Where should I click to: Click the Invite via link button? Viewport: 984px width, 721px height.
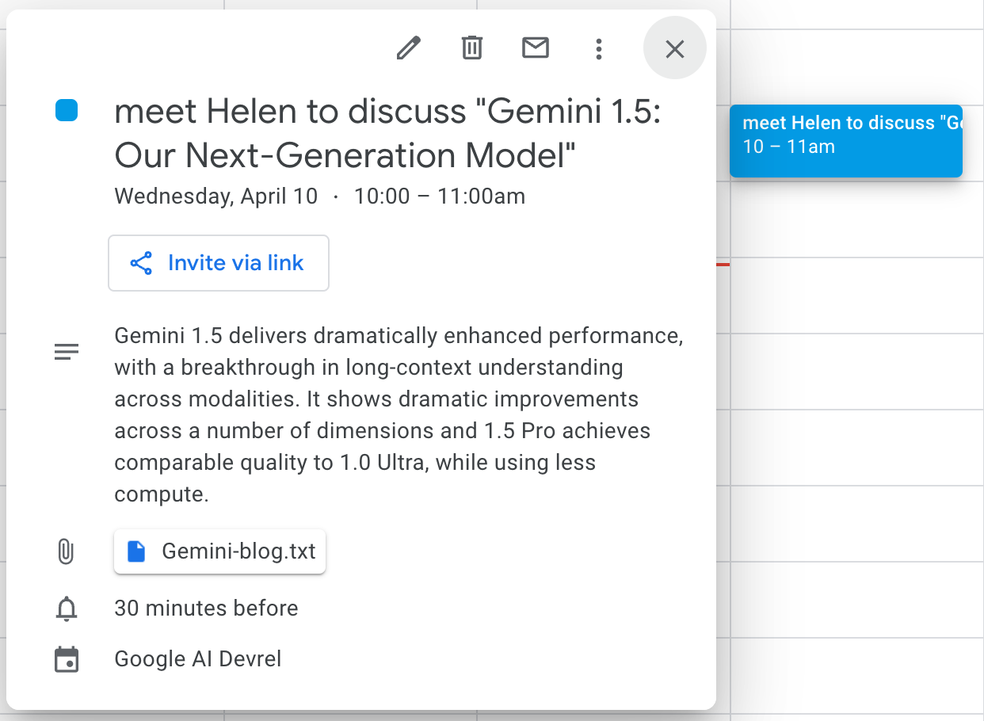tap(219, 263)
